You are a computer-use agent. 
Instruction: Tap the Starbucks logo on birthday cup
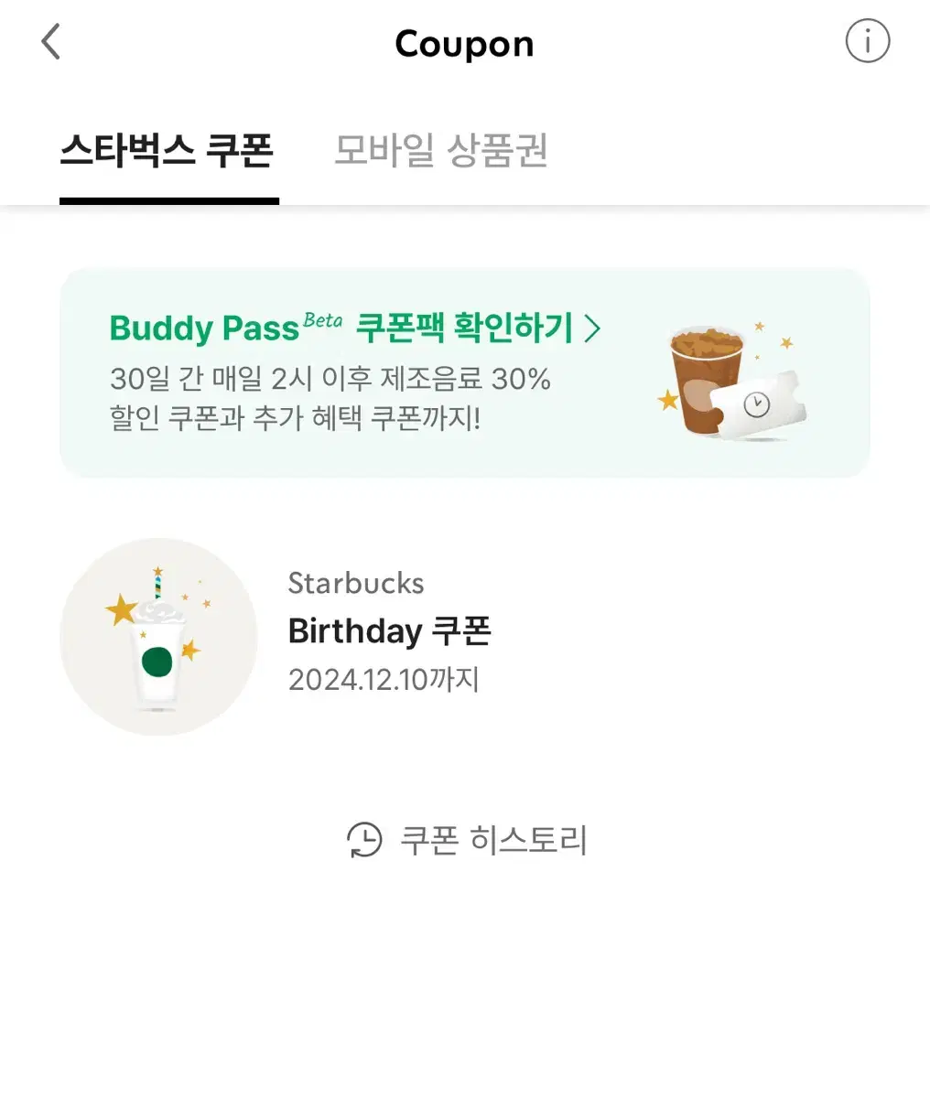coord(157,662)
